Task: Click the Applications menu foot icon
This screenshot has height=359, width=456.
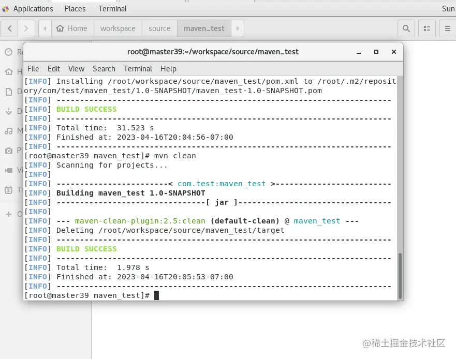Action: [6, 9]
